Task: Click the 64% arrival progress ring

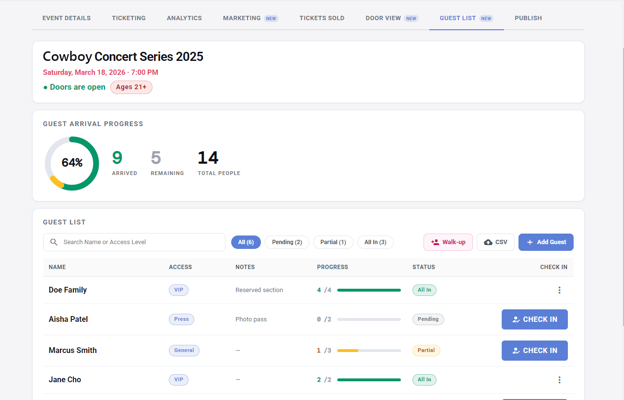Action: 72,164
